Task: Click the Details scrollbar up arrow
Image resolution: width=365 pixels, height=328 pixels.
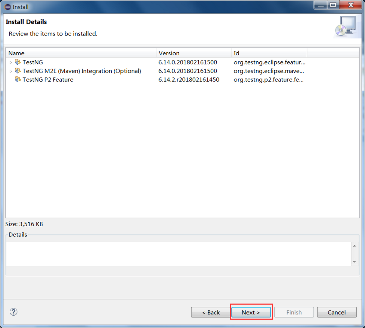Action: (354, 246)
